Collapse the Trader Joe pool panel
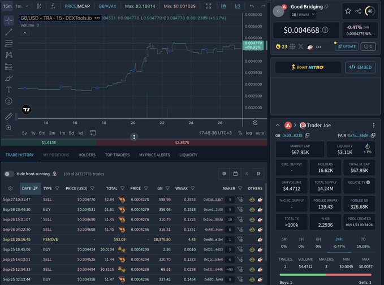 278,125
